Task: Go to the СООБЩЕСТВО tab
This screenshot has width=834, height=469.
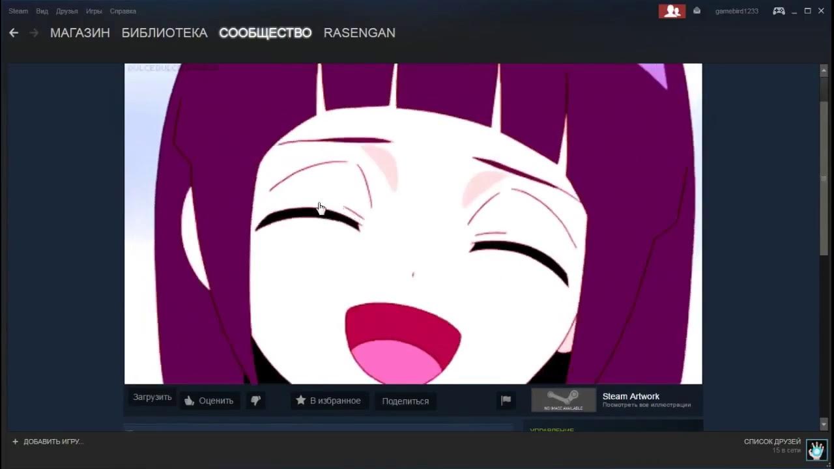Action: click(265, 33)
